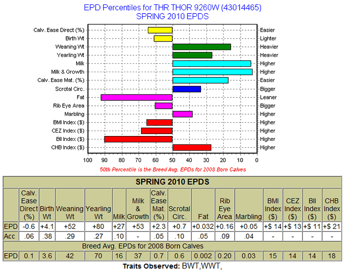Select the cyan Calv. Ease Mat. bar

pos(201,80)
